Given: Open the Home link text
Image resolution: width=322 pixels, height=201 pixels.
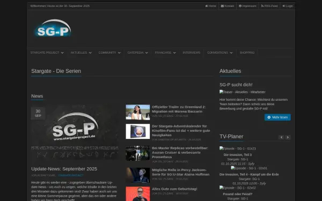Looking at the screenshot, I should (x=213, y=6).
